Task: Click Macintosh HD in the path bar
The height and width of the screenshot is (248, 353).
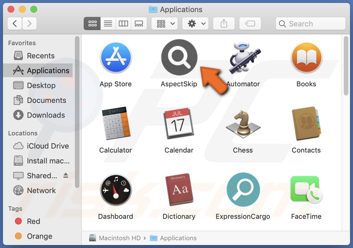Action: point(115,238)
